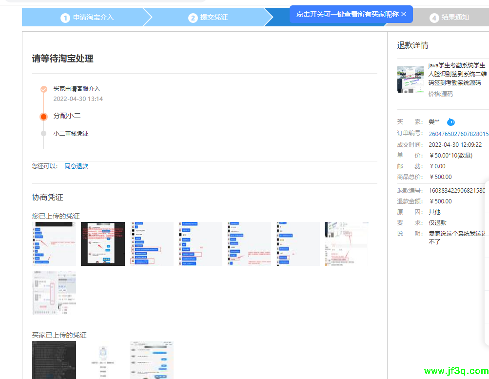
Task: Open third seller evidence thumbnail
Action: (152, 244)
